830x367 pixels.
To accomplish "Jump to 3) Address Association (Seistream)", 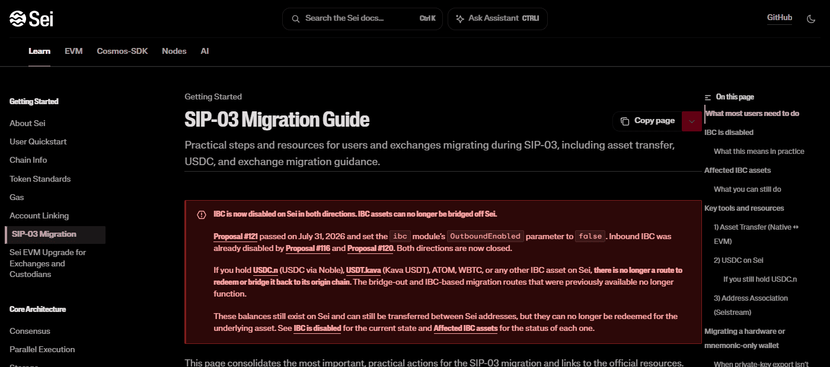I will 751,305.
